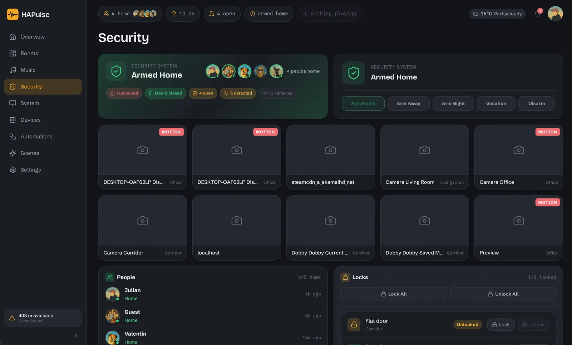Click the Doors closed badge
The width and height of the screenshot is (572, 345).
coord(165,93)
